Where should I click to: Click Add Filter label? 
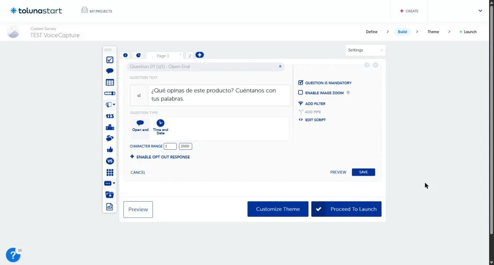[315, 104]
